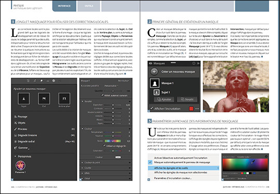Image resolution: width=280 pixels, height=194 pixels.
Task: Select the Sujet 1 sub-mask icon
Action: tap(157, 92)
